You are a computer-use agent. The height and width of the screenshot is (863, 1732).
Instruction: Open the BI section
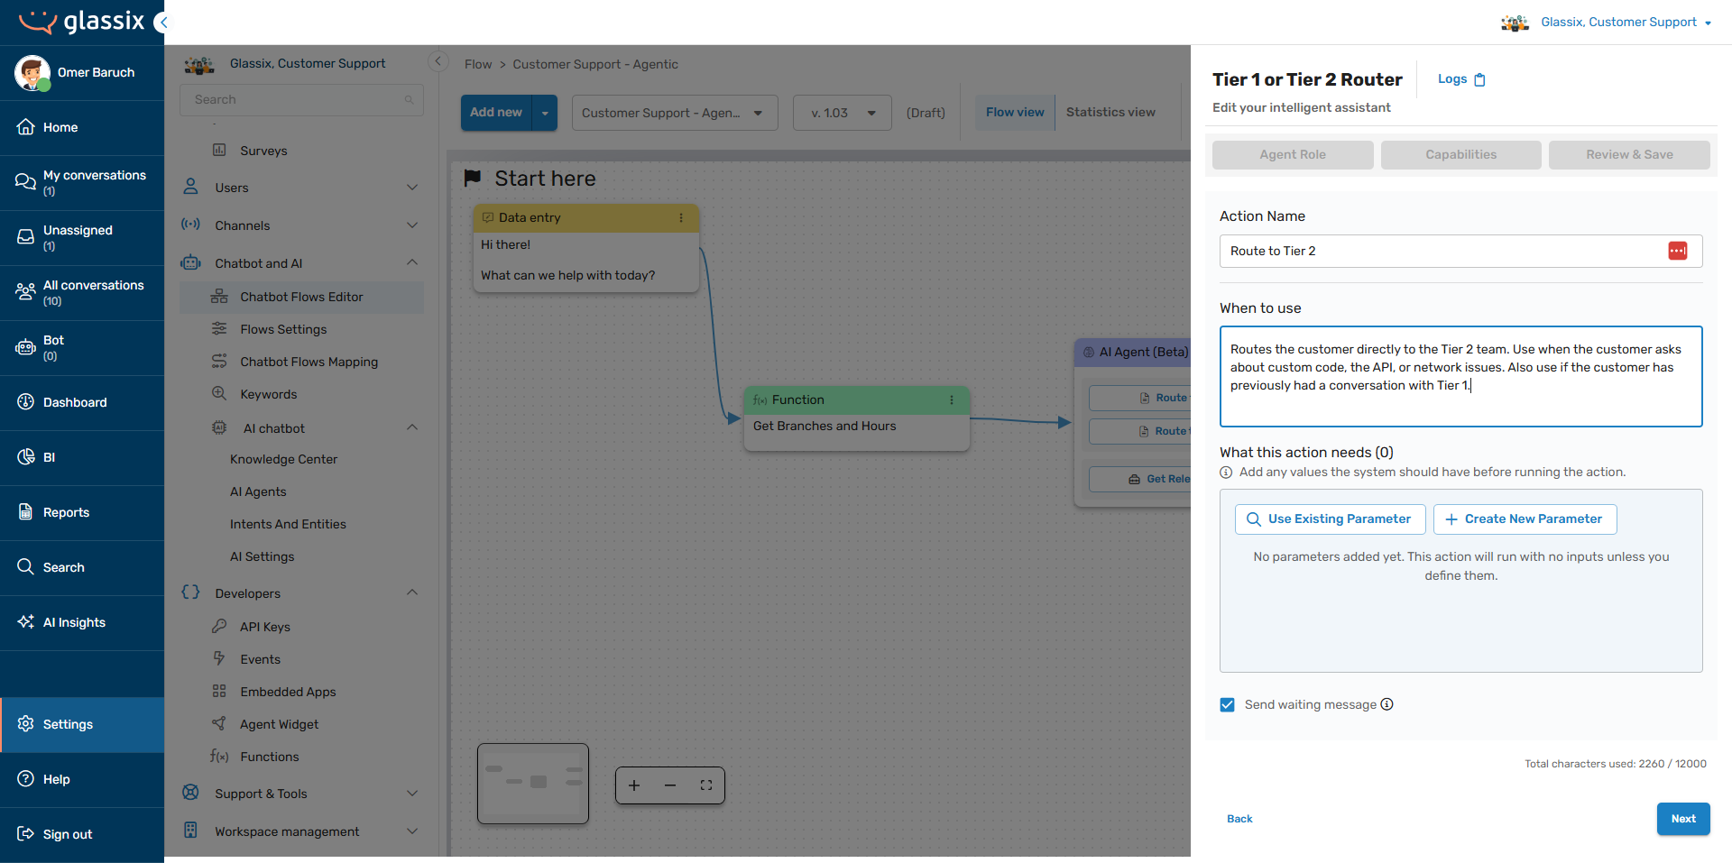(x=82, y=457)
